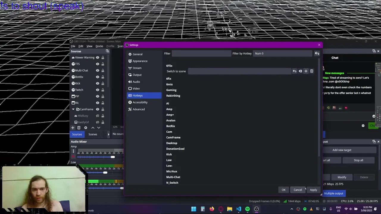Switch to Scenes dock tab
Image resolution: width=381 pixels, height=214 pixels.
[93, 134]
